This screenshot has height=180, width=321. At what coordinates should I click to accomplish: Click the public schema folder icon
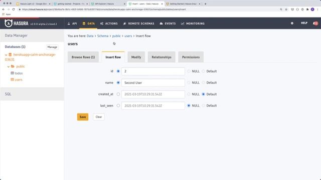pyautogui.click(x=13, y=66)
